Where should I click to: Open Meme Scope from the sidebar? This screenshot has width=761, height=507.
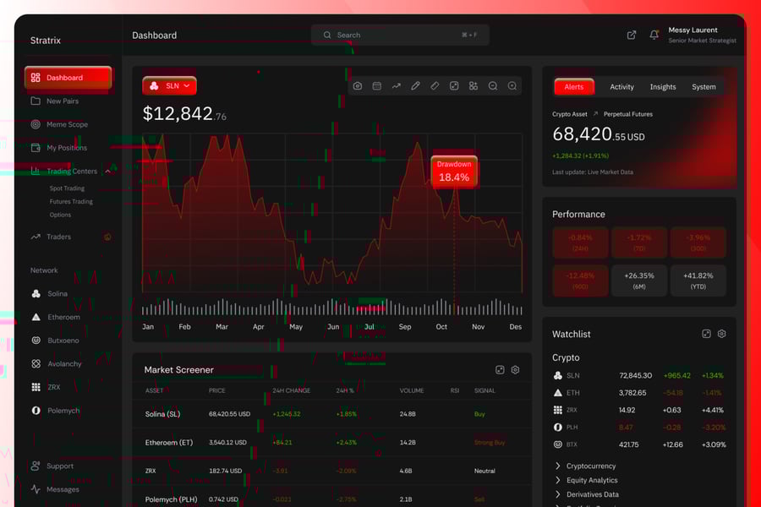point(67,124)
